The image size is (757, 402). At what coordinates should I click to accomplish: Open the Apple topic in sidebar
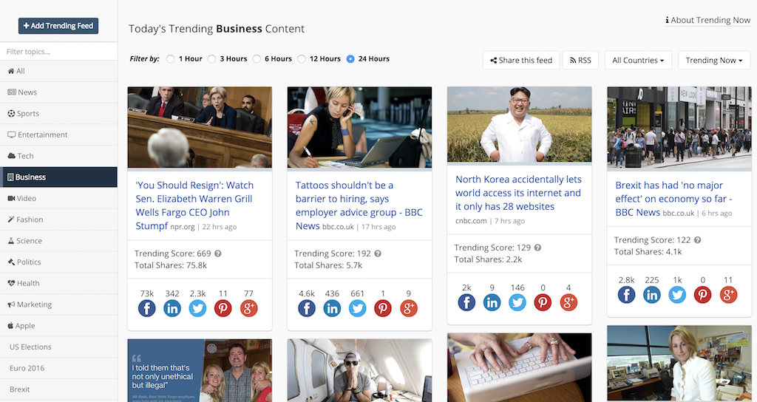(58, 326)
